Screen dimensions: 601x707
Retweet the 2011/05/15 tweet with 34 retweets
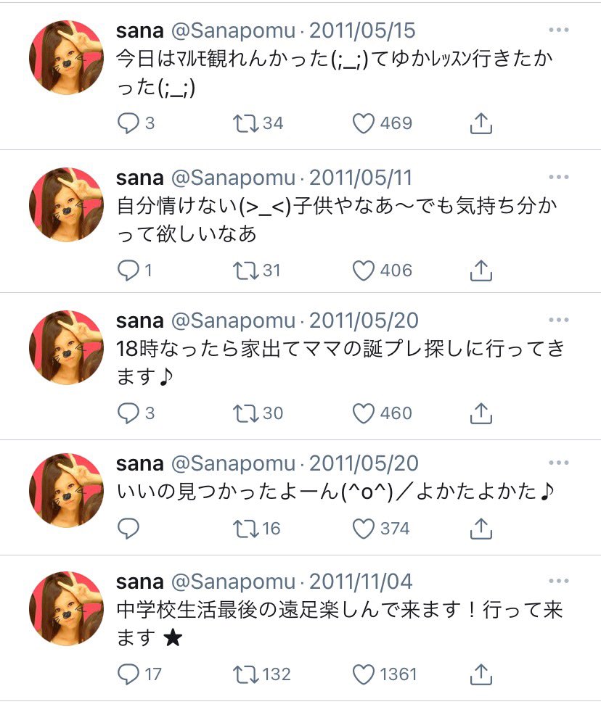pyautogui.click(x=245, y=124)
